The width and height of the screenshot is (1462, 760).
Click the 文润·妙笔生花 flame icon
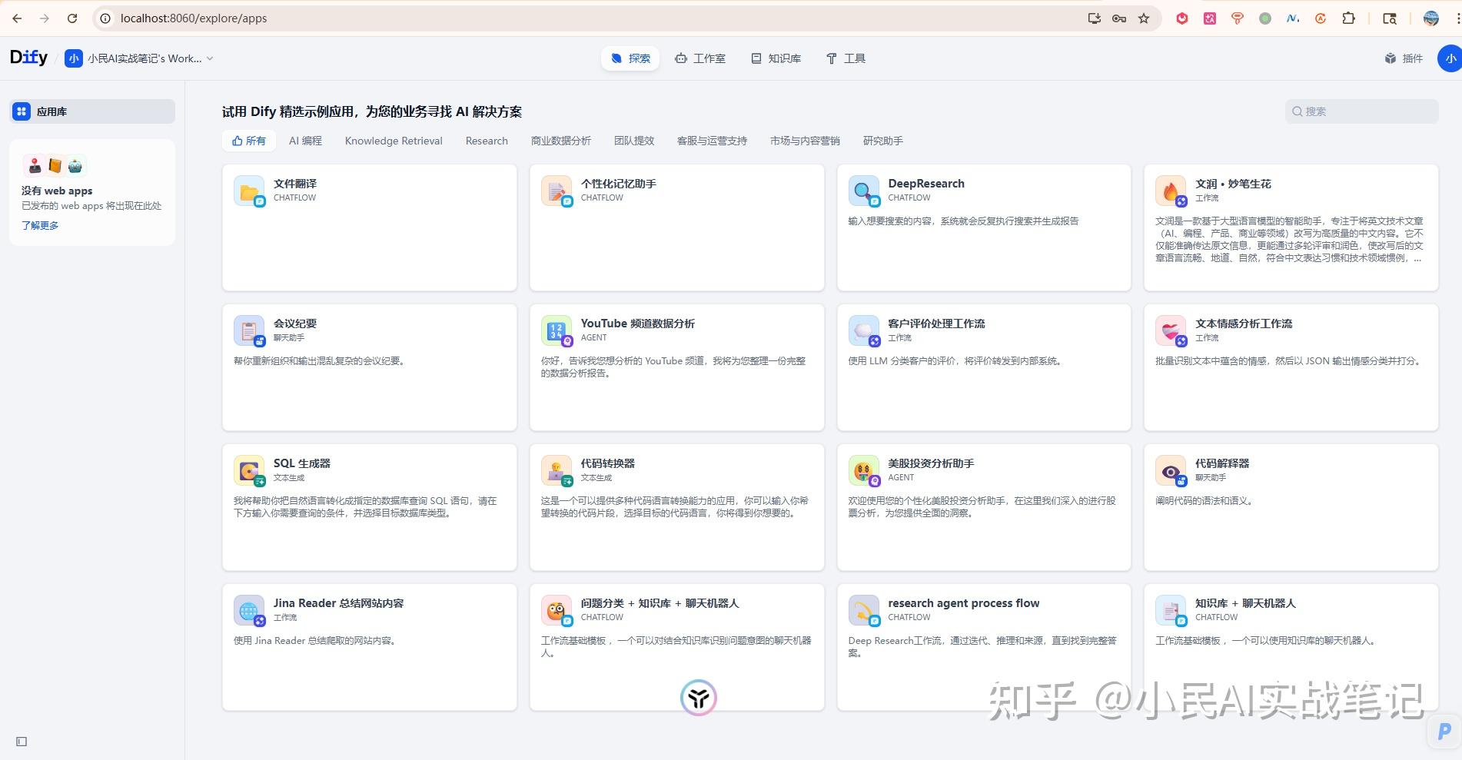pyautogui.click(x=1171, y=191)
